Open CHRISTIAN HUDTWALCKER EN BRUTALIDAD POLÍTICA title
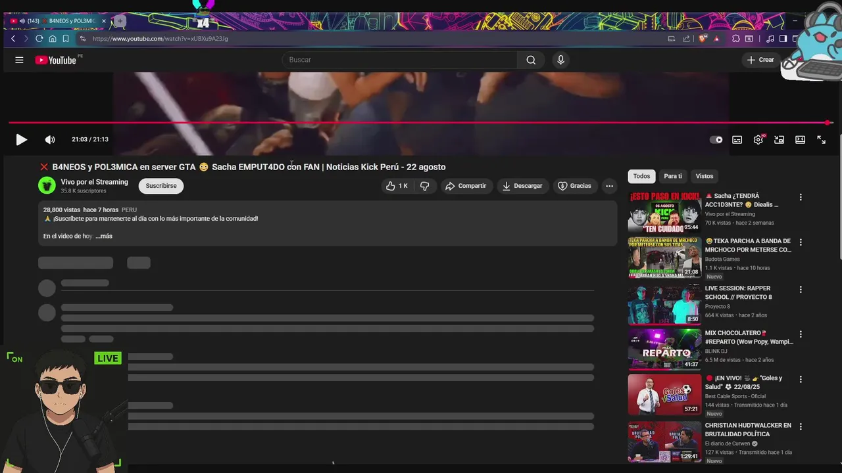The image size is (842, 473). pos(748,430)
